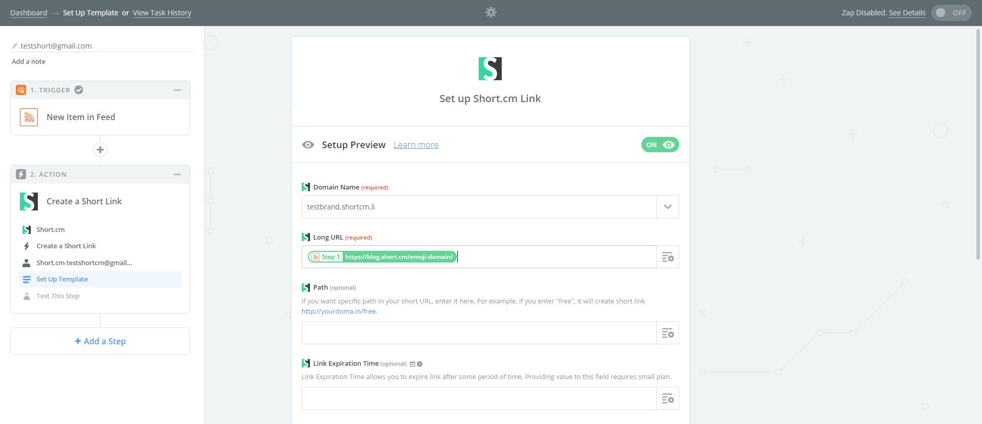Select Set Up Template in sidebar
Image resolution: width=982 pixels, height=424 pixels.
coord(62,279)
